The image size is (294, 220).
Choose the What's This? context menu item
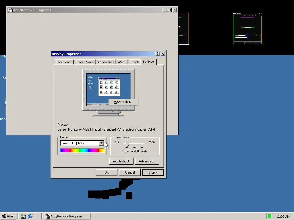[x=123, y=102]
